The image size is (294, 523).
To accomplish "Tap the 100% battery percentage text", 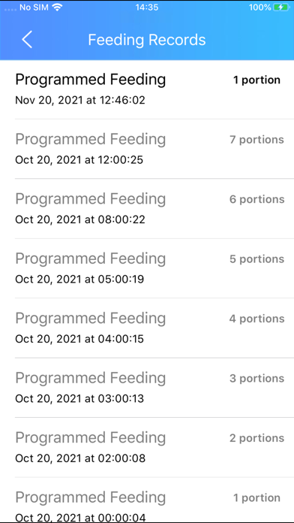I will (x=259, y=8).
